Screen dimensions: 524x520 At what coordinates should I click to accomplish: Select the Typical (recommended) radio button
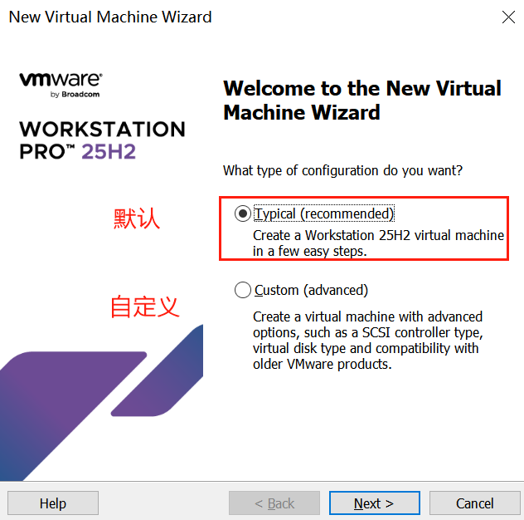click(x=243, y=213)
